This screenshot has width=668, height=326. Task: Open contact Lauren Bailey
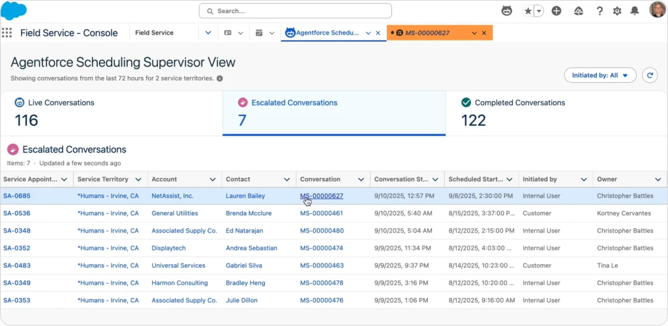(x=245, y=196)
